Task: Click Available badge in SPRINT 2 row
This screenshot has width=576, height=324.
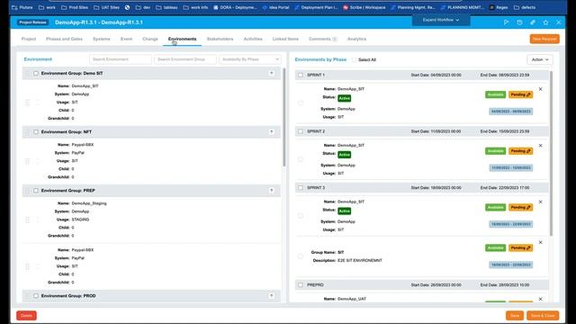Action: pyautogui.click(x=495, y=151)
